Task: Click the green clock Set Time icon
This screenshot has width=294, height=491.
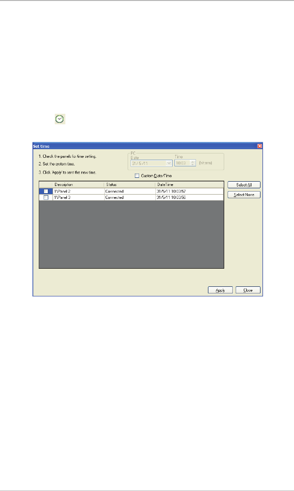Action: pos(60,119)
